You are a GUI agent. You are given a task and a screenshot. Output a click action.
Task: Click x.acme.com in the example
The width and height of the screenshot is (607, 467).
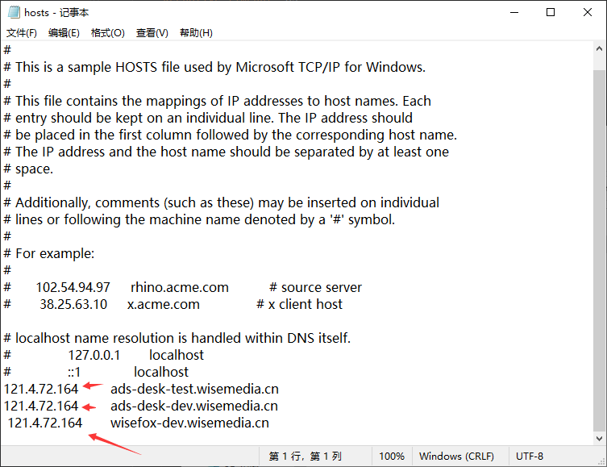[x=164, y=304]
